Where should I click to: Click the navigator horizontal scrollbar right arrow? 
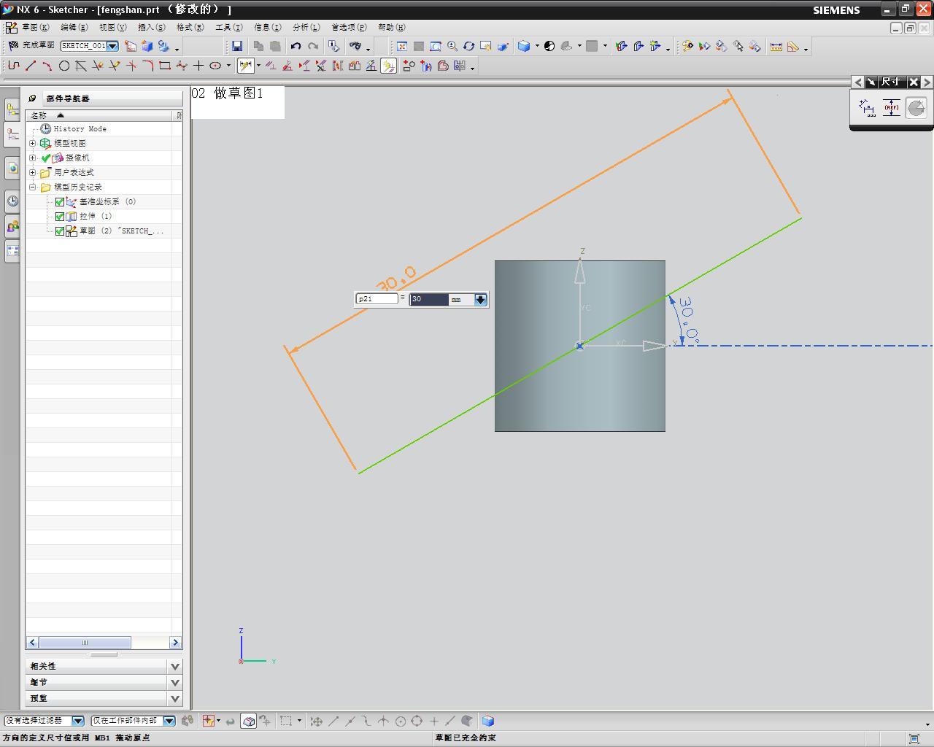click(x=175, y=642)
